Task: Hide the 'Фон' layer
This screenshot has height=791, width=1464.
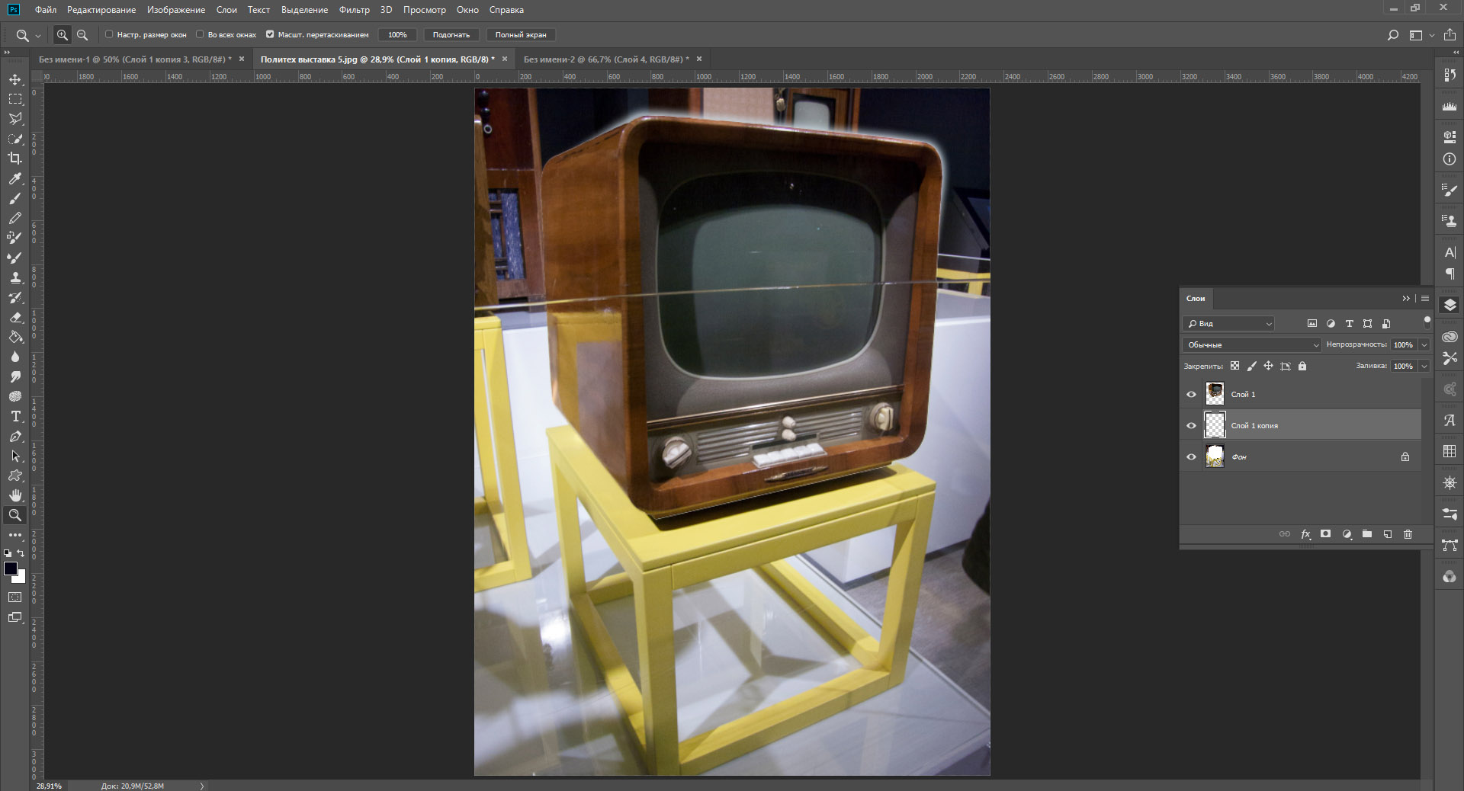Action: point(1191,457)
